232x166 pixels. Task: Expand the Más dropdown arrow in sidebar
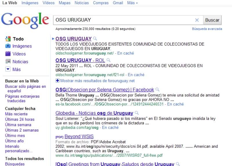click(8, 69)
